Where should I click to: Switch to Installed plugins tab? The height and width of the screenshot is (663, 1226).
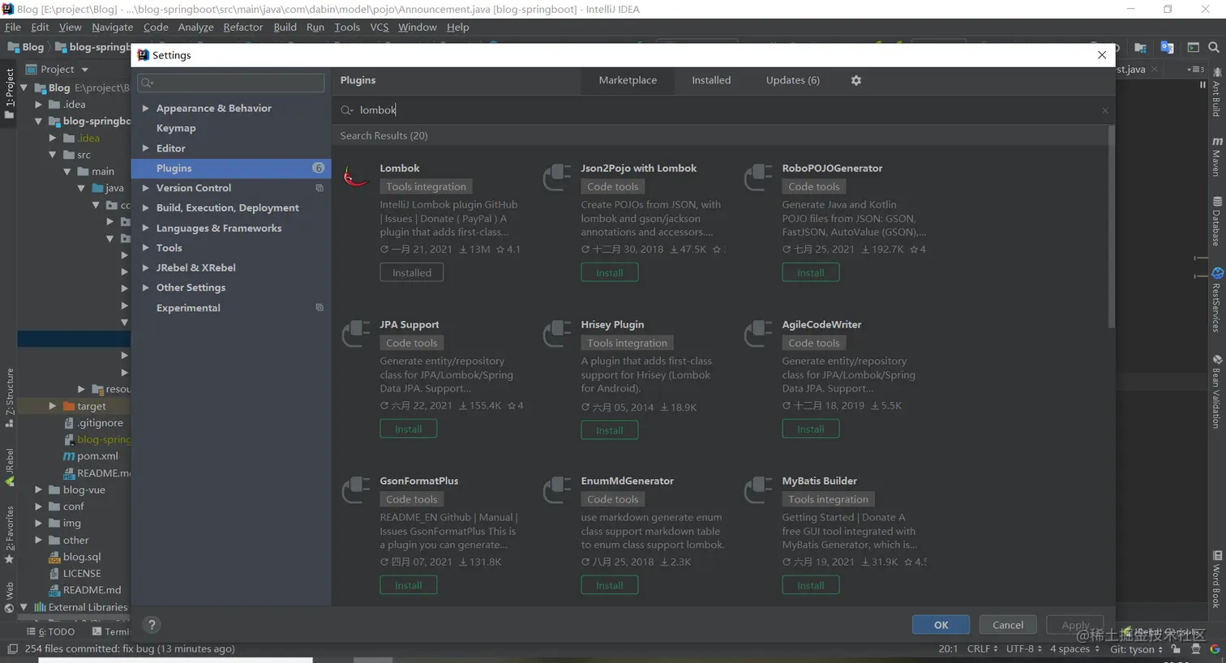711,80
